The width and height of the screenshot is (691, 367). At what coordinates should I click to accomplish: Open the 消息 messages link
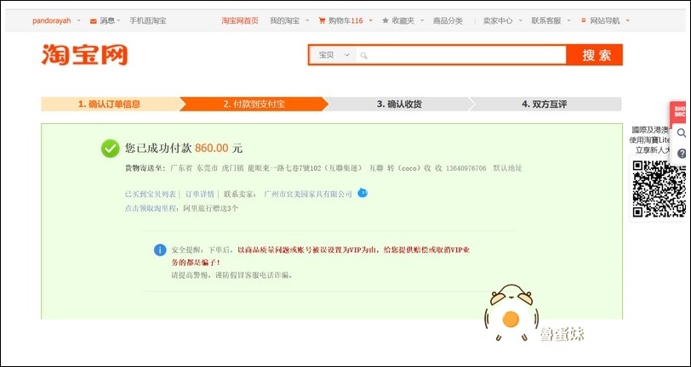(107, 20)
